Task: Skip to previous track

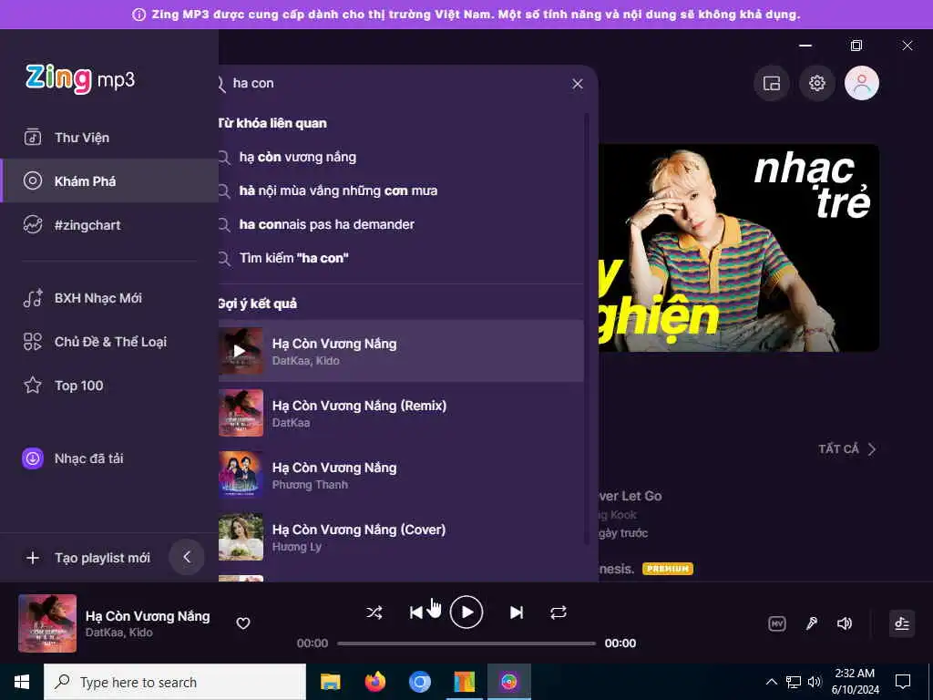Action: [x=415, y=612]
